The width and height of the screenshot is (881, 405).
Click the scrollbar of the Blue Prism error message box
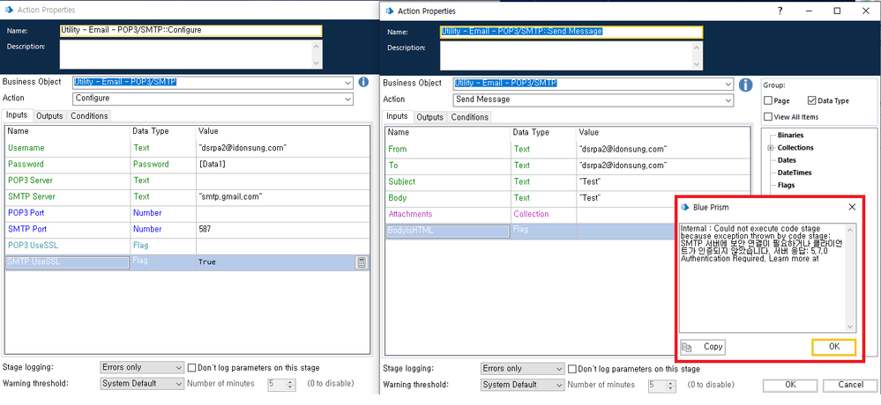[x=851, y=277]
